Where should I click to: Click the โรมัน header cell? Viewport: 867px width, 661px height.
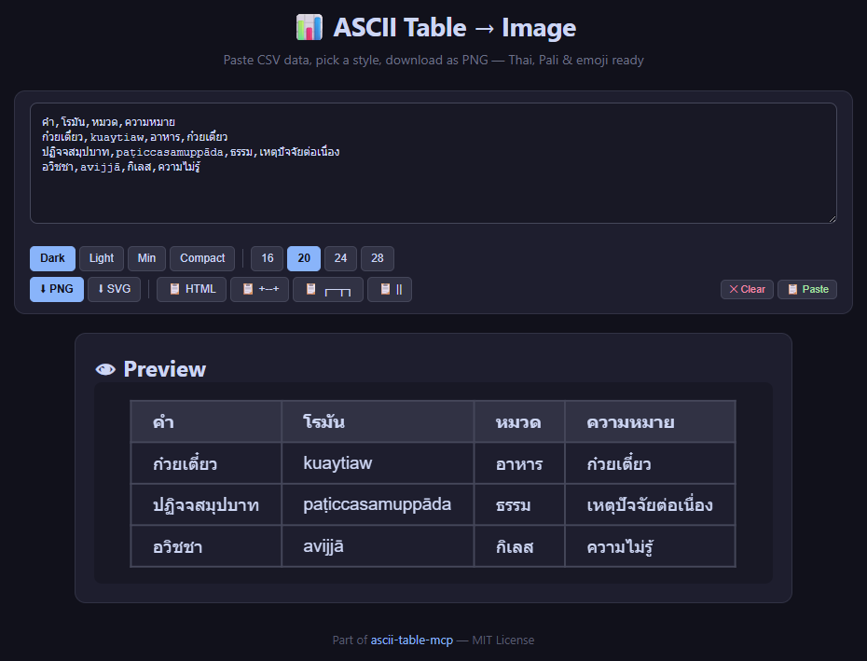378,422
